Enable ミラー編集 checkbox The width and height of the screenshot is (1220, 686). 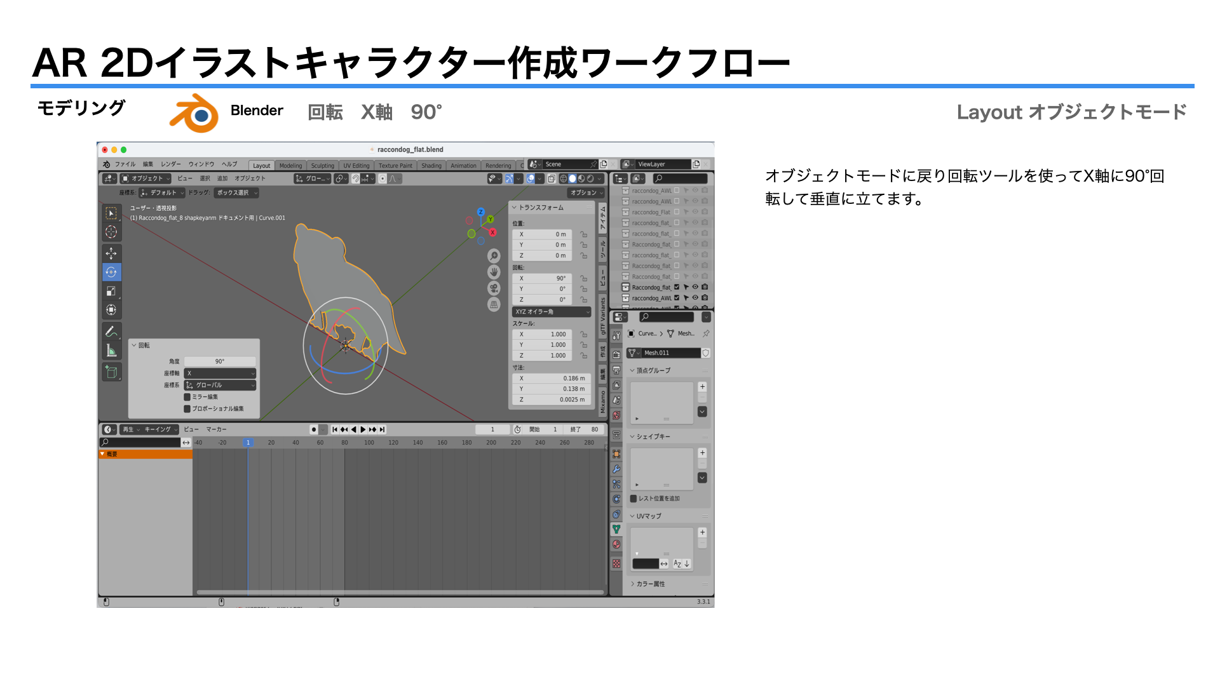coord(187,397)
